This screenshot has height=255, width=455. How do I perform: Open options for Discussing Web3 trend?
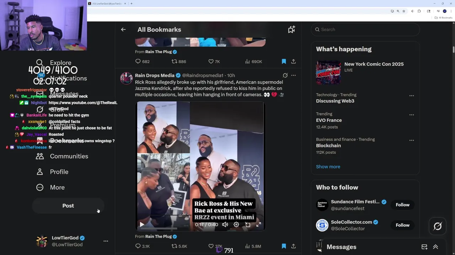coord(412,96)
